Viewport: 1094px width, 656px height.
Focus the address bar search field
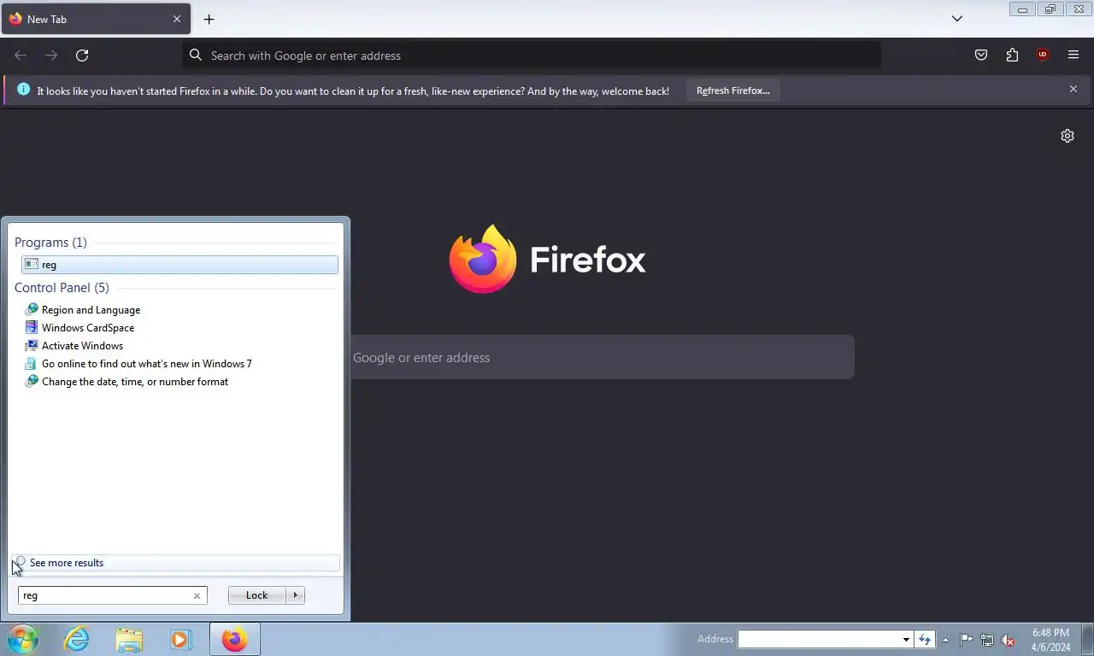click(x=532, y=56)
